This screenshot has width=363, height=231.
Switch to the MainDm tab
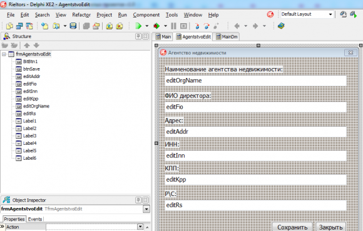click(x=227, y=37)
